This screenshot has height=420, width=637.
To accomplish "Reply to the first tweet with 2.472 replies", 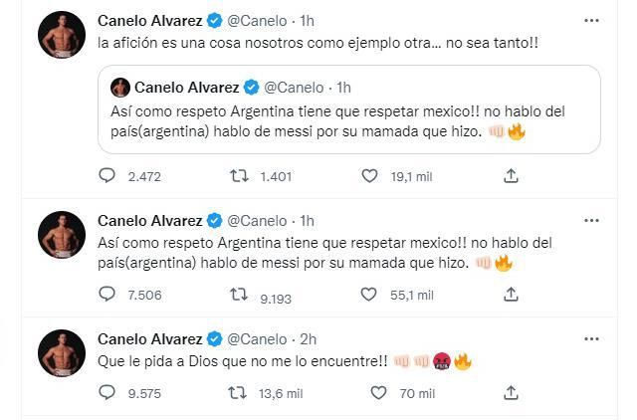I will coord(107,176).
